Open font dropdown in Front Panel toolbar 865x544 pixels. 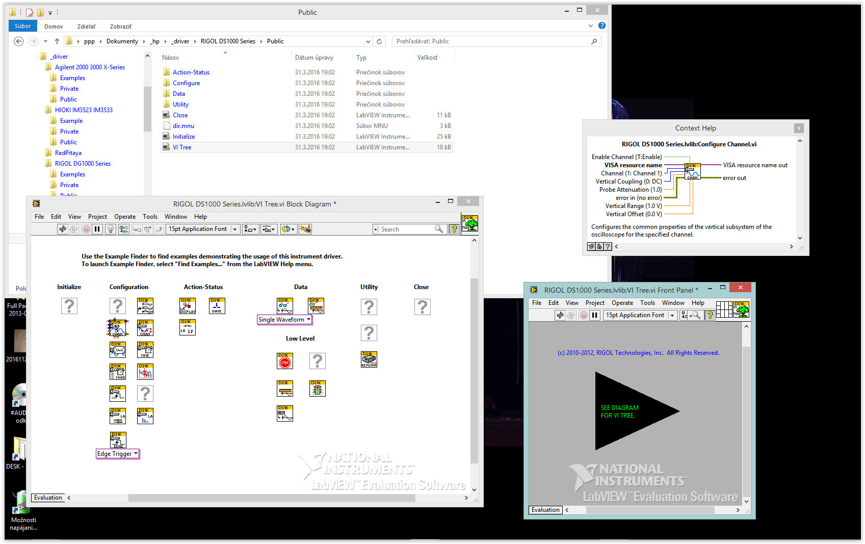[640, 315]
